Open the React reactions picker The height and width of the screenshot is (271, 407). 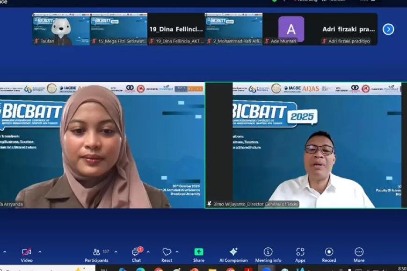tap(166, 251)
